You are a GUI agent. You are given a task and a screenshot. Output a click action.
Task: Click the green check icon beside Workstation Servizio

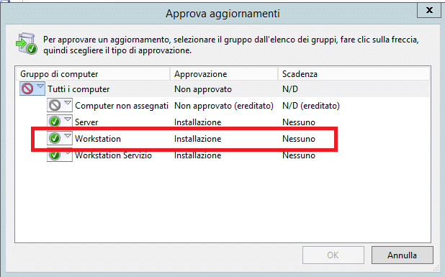[x=55, y=155]
